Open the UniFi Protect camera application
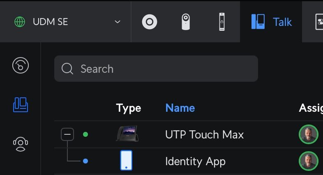 (x=186, y=22)
